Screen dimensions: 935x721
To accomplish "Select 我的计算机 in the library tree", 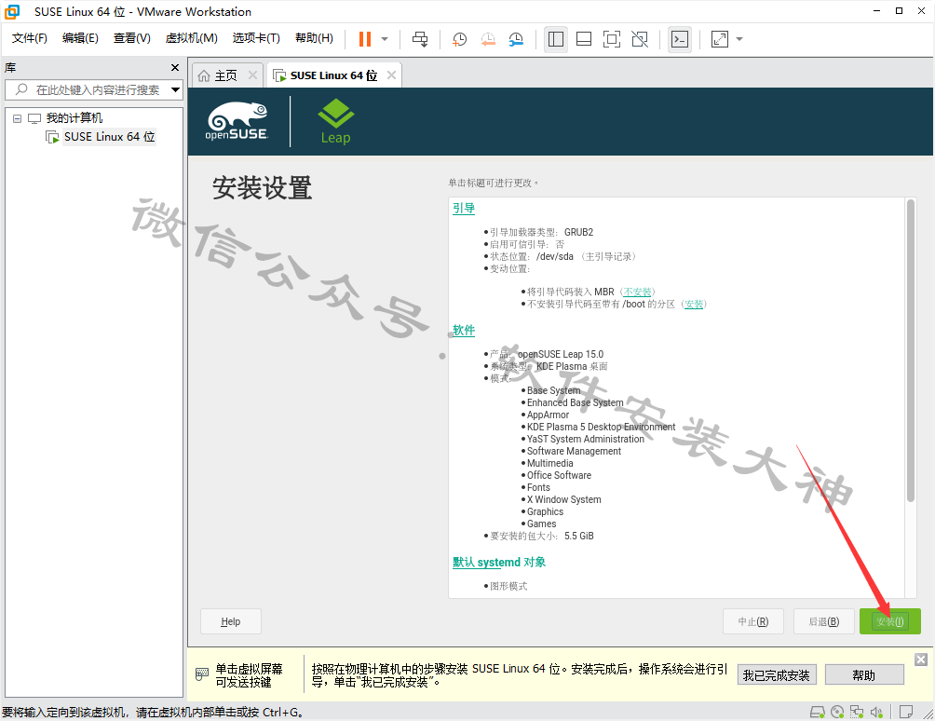I will tap(74, 118).
